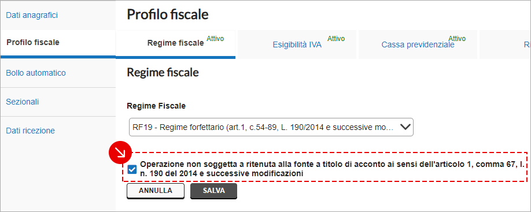This screenshot has width=531, height=212.
Task: Click the chevron arrow of Regime Fiscale dropdown
Action: pos(405,127)
